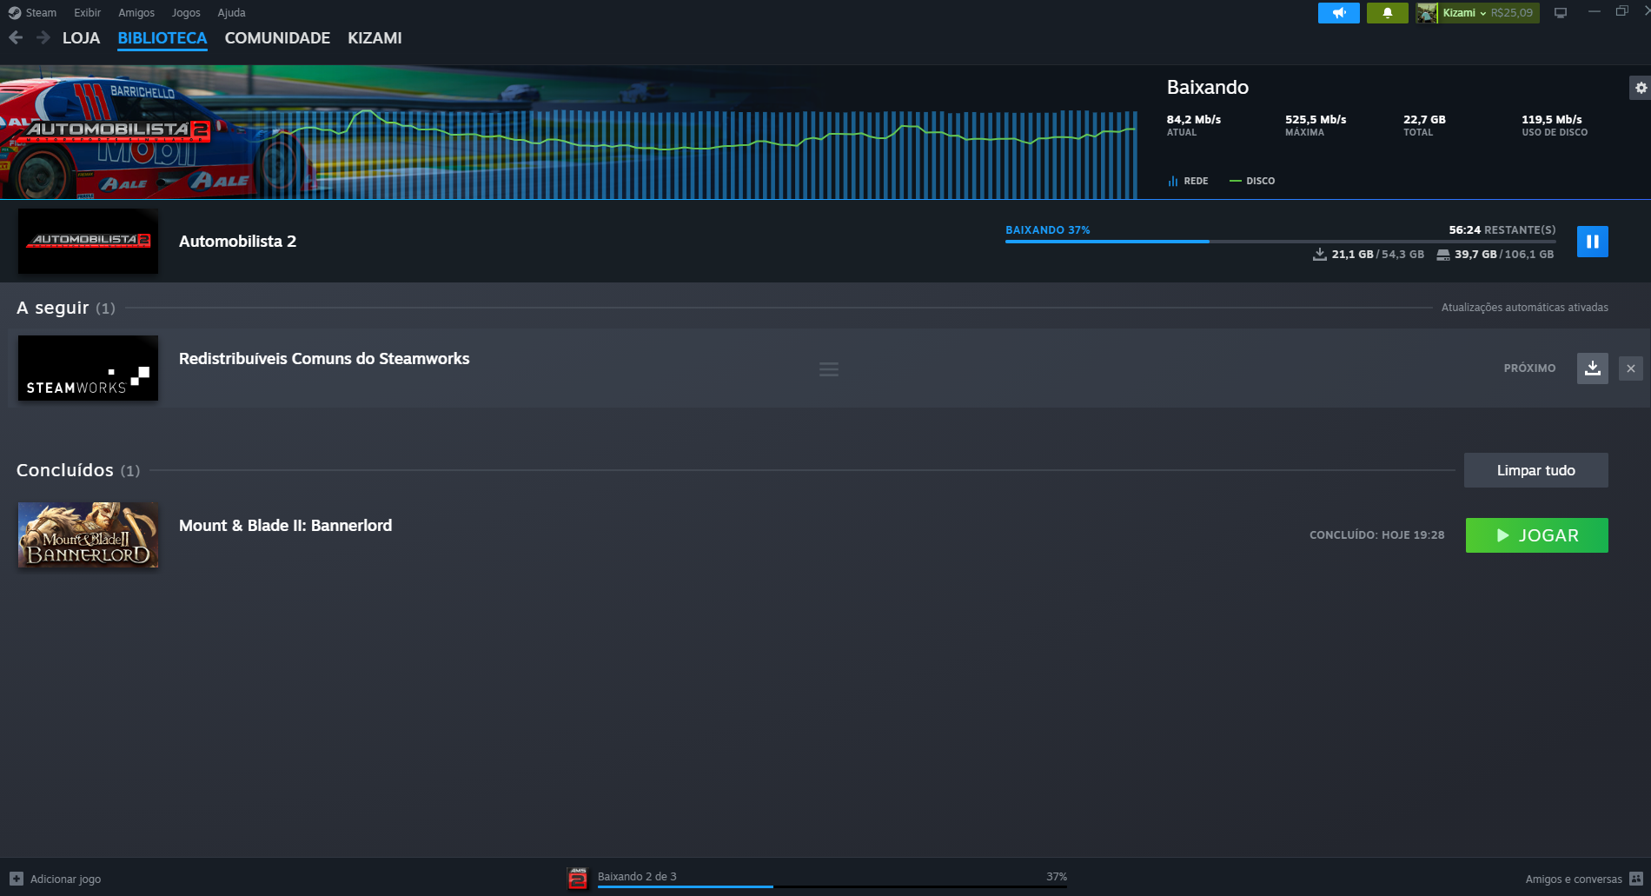Open the Ajuda menu
This screenshot has width=1651, height=896.
coord(231,13)
